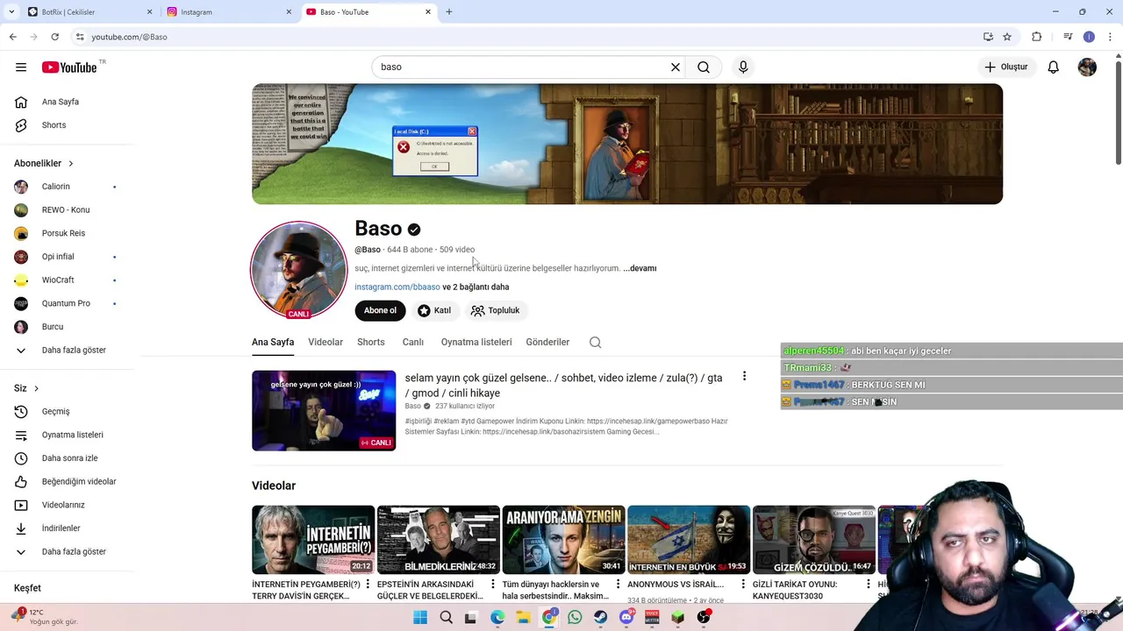Click the magnifier search button
The width and height of the screenshot is (1123, 631).
pos(704,67)
